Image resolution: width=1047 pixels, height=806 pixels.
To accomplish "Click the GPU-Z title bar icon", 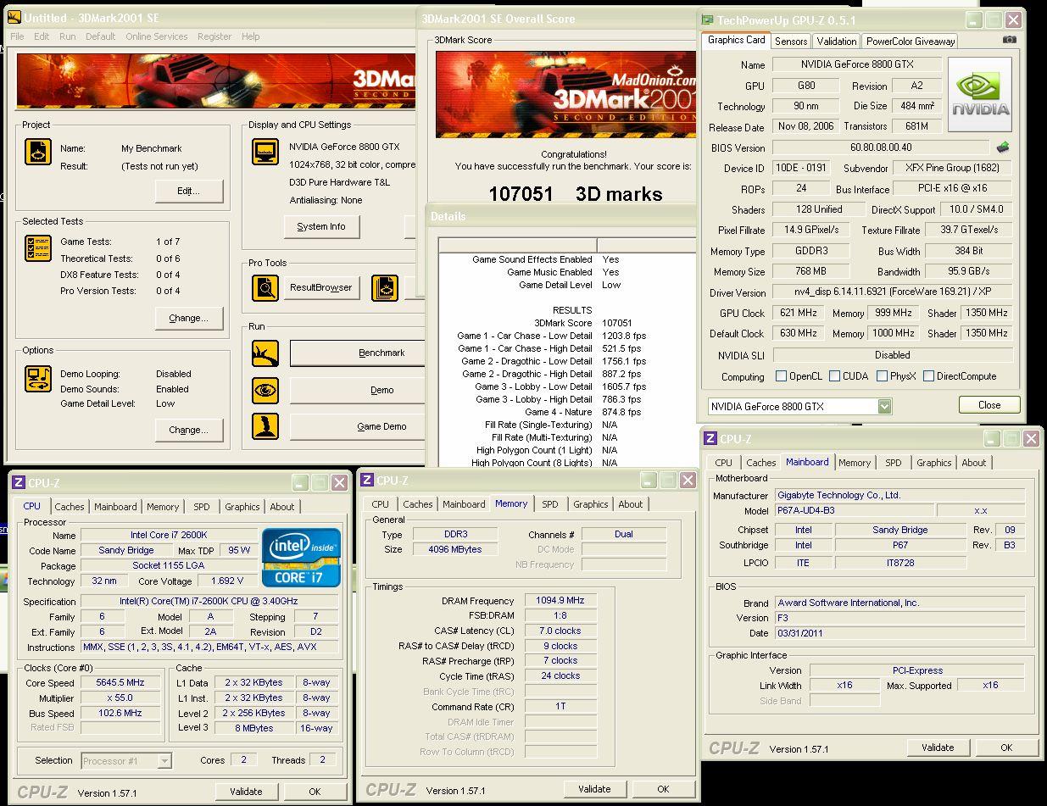I will pos(707,20).
